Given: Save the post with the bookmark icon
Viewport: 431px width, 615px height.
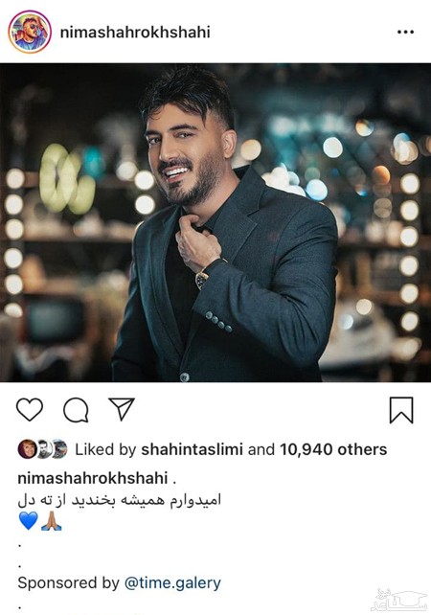Looking at the screenshot, I should (401, 410).
